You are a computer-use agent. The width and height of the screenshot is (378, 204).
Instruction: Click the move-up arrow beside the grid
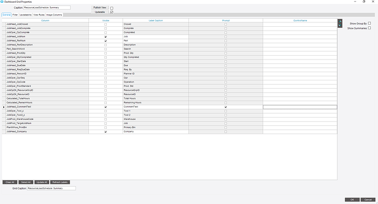click(340, 21)
